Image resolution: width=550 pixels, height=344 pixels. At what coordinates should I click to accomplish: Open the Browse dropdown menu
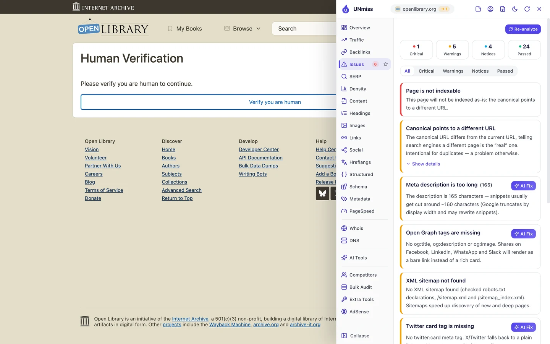click(x=243, y=29)
